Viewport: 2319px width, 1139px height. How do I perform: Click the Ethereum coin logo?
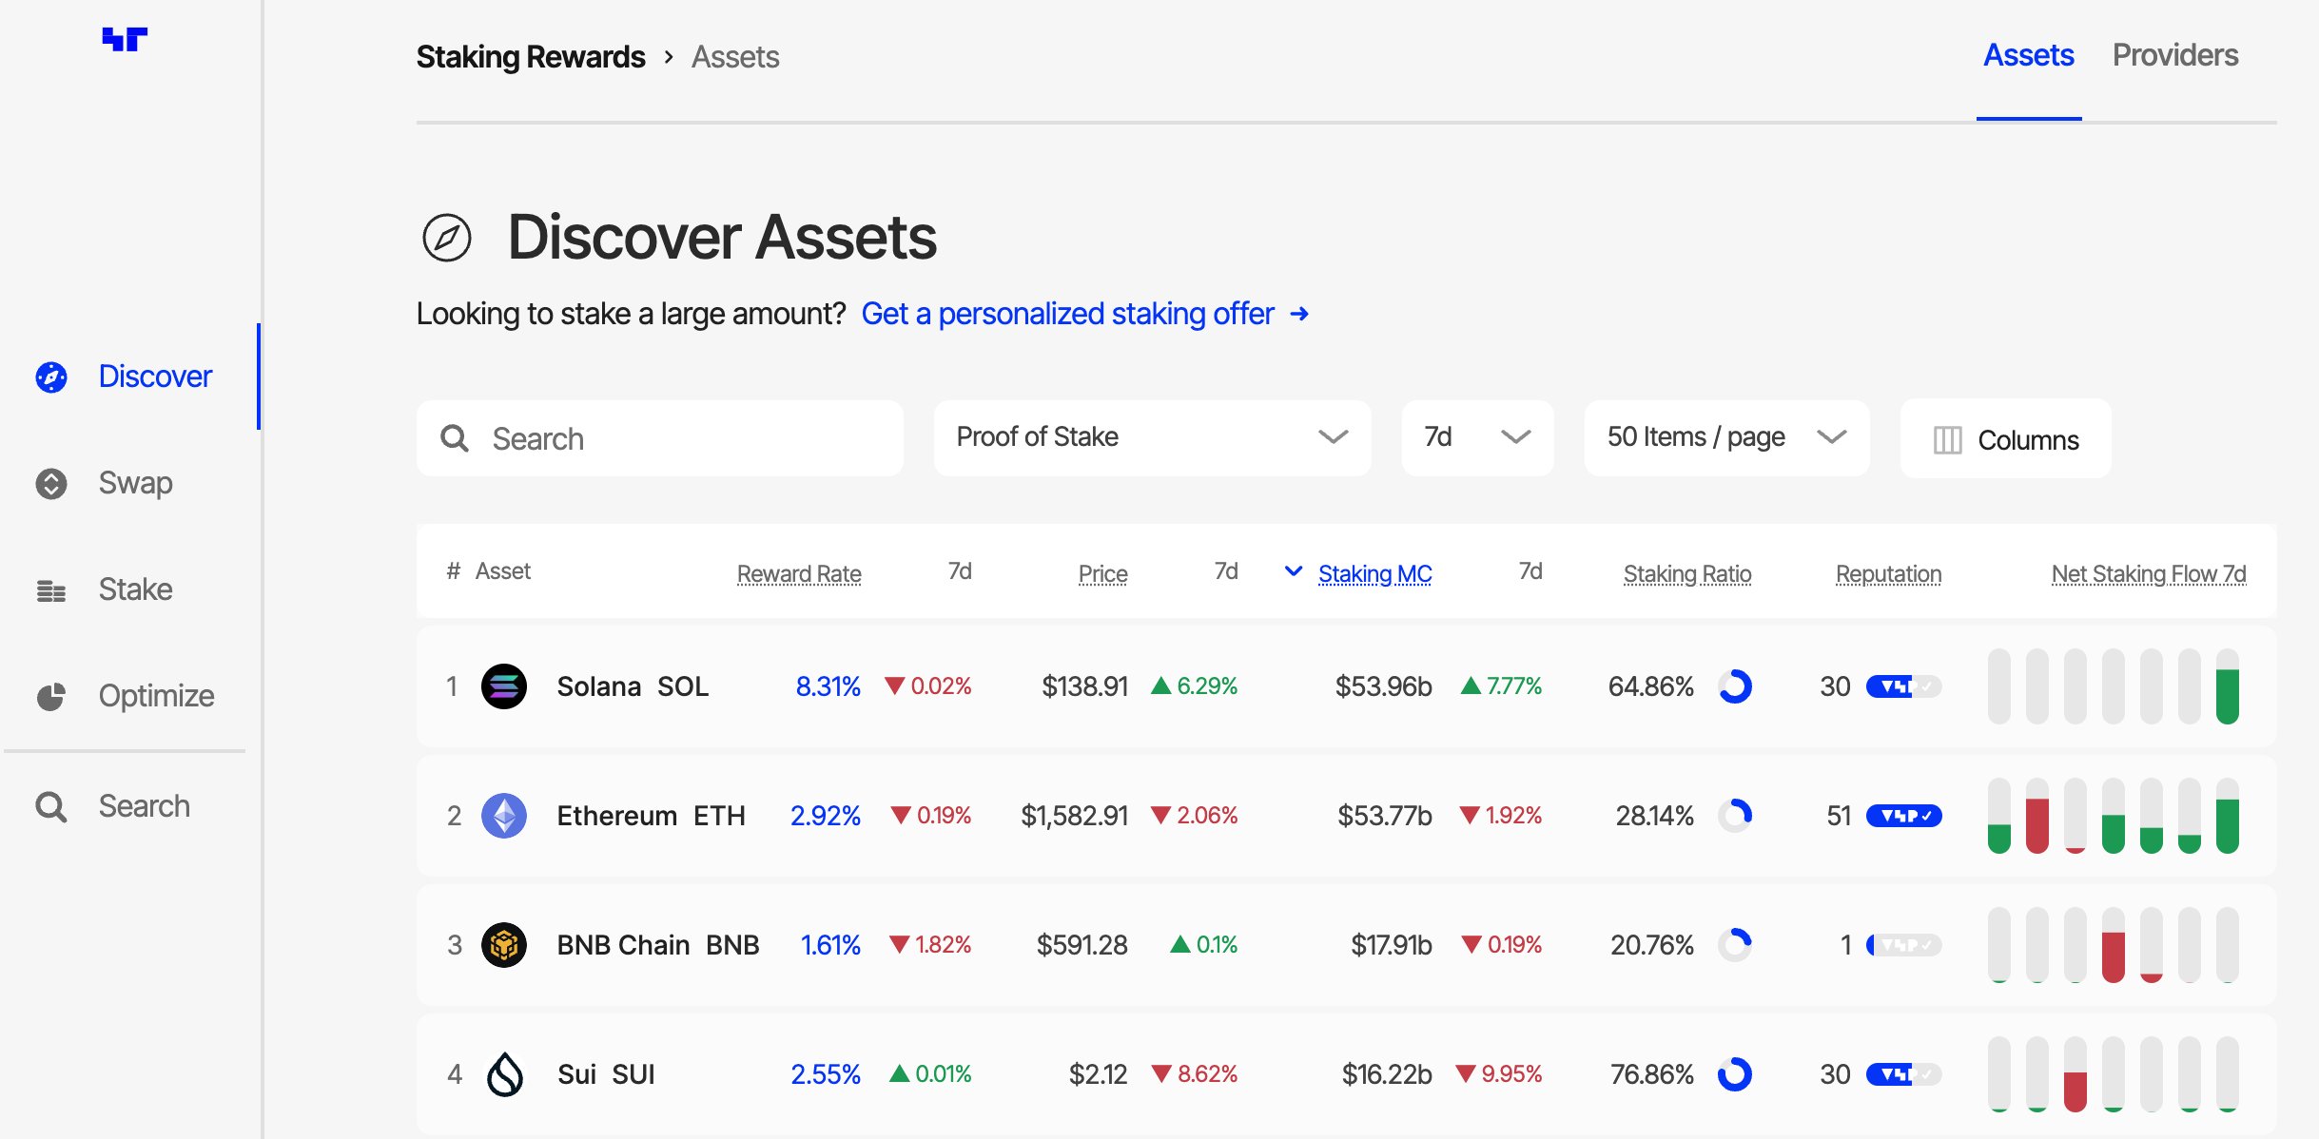pos(504,816)
